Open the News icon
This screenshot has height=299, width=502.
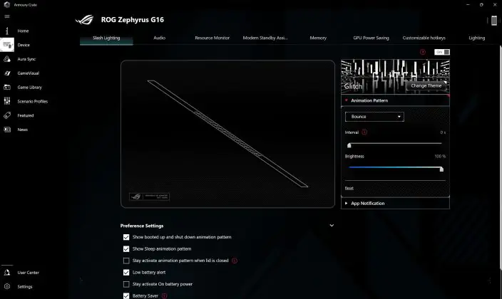7,130
